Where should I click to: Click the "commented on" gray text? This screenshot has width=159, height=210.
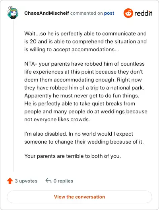point(87,13)
